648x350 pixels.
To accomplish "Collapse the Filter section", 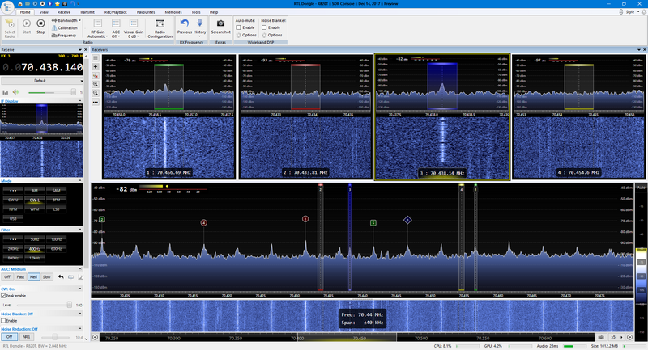I will tap(80, 230).
